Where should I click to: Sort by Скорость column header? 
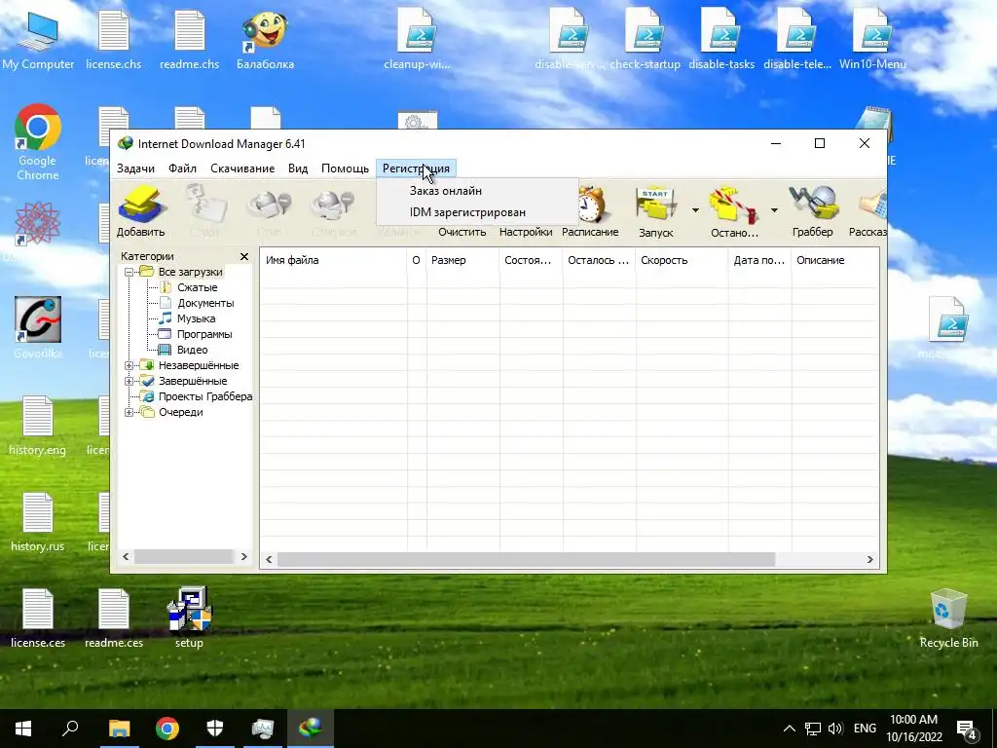682,260
